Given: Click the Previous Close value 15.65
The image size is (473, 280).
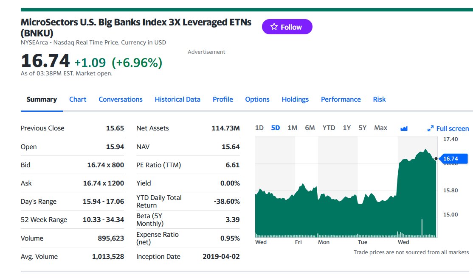Looking at the screenshot, I should click(115, 128).
